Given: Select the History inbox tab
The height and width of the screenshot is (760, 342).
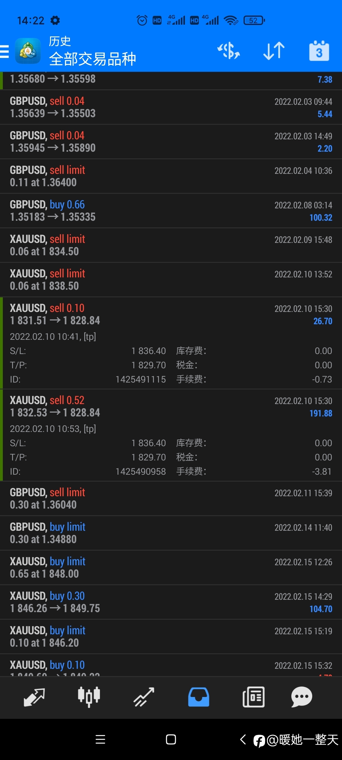Looking at the screenshot, I should pos(199,697).
